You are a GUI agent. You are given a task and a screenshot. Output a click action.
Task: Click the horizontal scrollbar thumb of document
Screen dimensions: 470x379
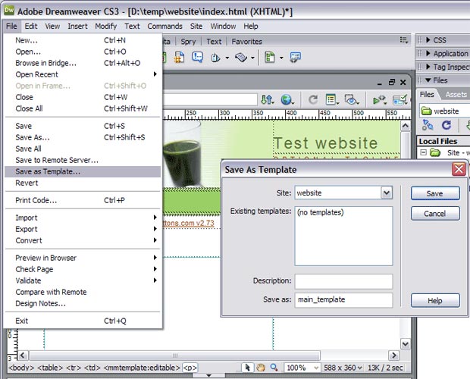point(175,356)
